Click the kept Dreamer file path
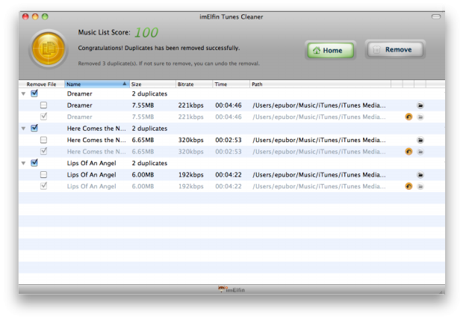Image resolution: width=463 pixels, height=320 pixels. click(319, 105)
